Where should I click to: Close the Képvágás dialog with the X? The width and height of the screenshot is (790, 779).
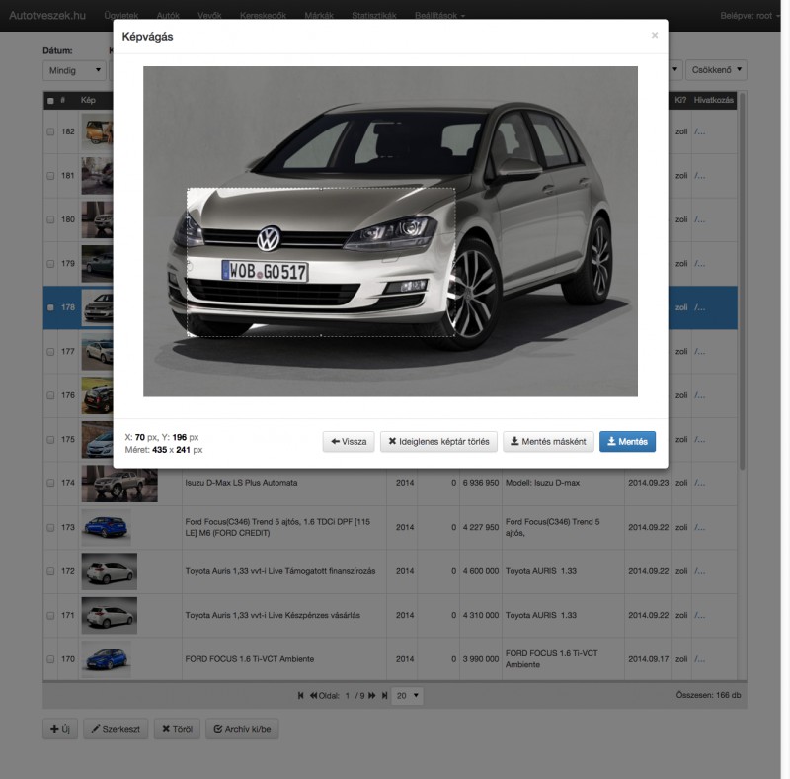[x=654, y=36]
